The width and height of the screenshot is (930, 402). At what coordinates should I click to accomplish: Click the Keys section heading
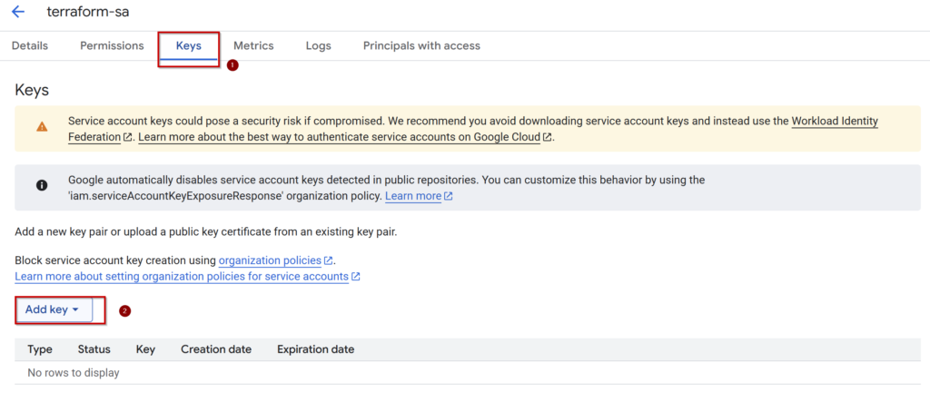[32, 90]
